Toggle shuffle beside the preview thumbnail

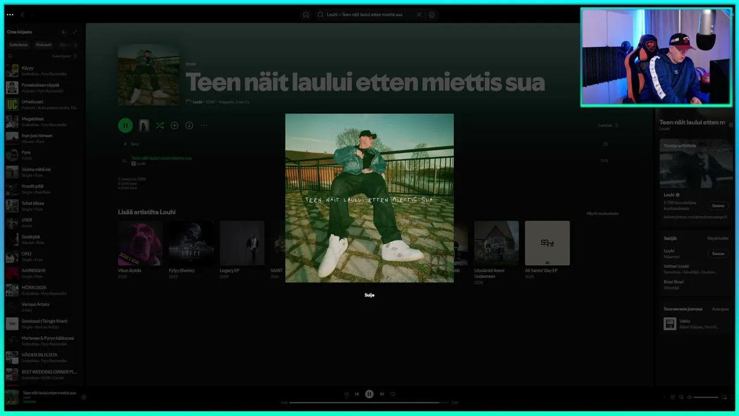coord(159,125)
